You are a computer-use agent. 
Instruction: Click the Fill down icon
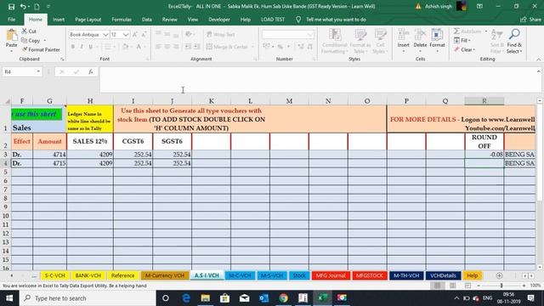[457, 41]
